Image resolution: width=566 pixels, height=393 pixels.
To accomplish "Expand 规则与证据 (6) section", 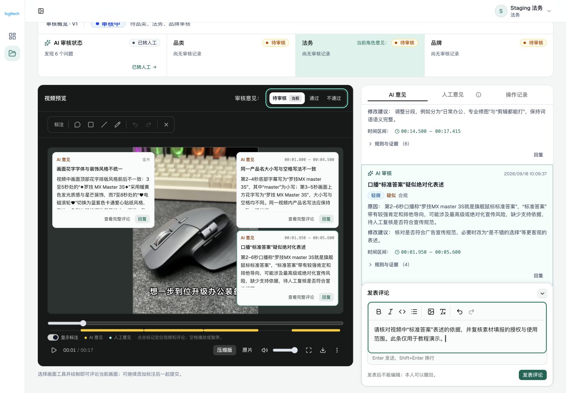I will 389,144.
